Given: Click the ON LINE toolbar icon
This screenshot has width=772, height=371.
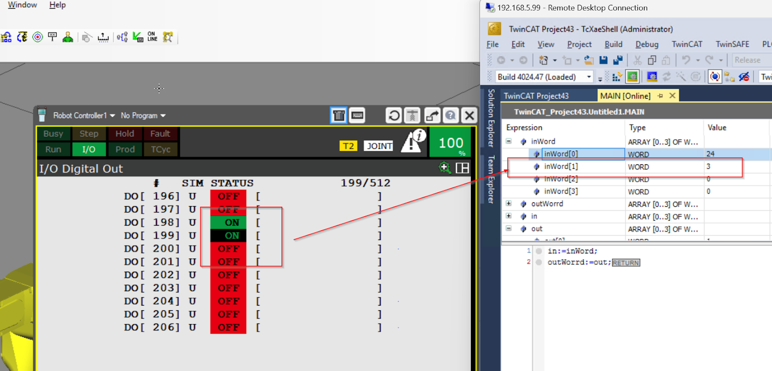Looking at the screenshot, I should (152, 37).
